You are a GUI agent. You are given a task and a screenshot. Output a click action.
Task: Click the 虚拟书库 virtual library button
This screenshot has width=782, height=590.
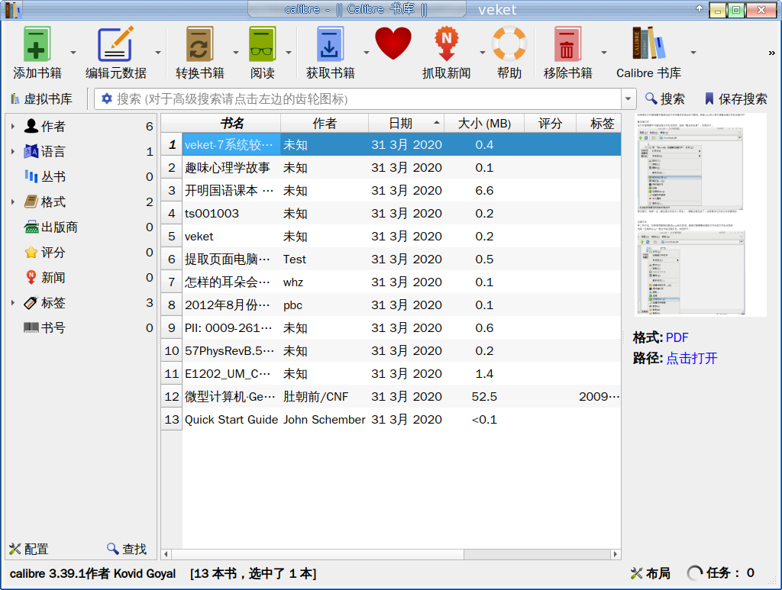(42, 98)
